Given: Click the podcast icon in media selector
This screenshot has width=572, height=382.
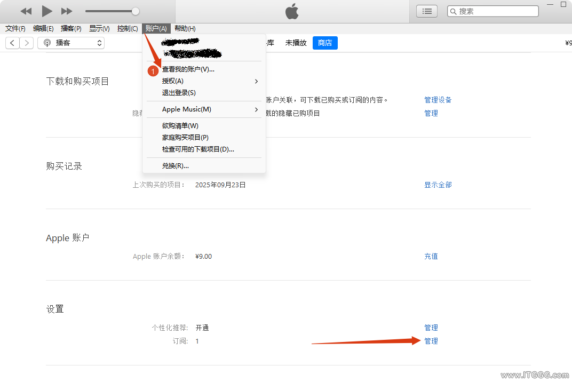Looking at the screenshot, I should point(47,43).
